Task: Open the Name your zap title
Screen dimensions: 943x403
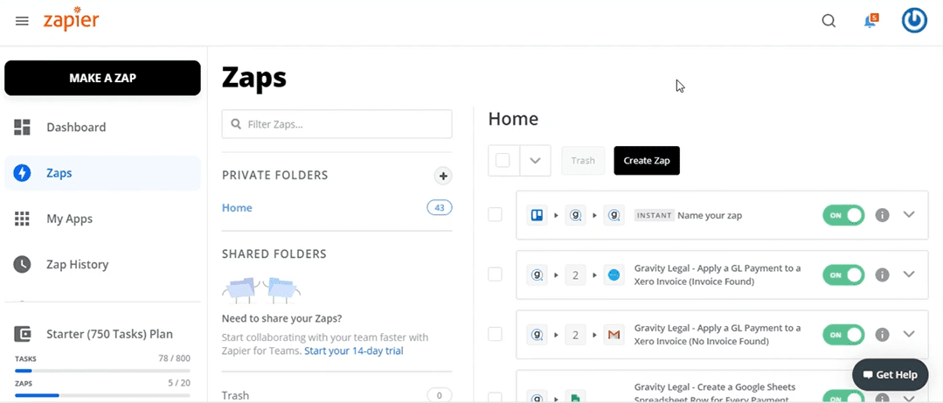Action: pos(710,215)
